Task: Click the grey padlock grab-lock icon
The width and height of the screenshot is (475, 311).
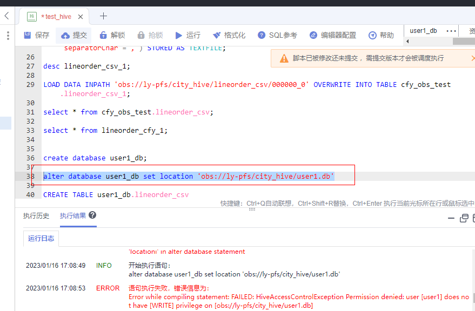Action: pyautogui.click(x=141, y=35)
